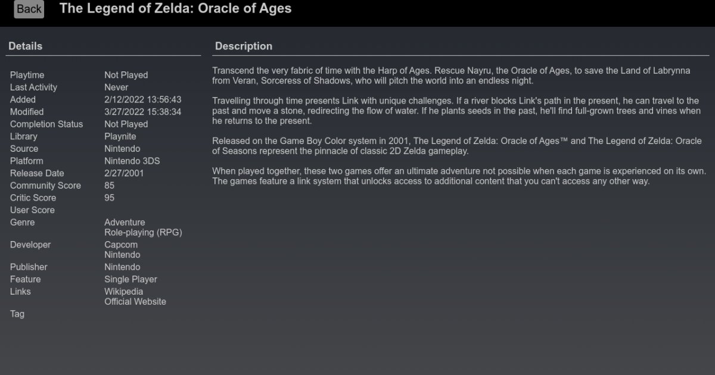The height and width of the screenshot is (375, 715).
Task: Click the 2/27/2001 release date
Action: tap(124, 173)
